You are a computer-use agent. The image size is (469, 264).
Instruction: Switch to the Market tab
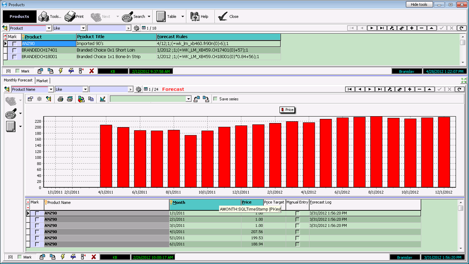(x=42, y=81)
